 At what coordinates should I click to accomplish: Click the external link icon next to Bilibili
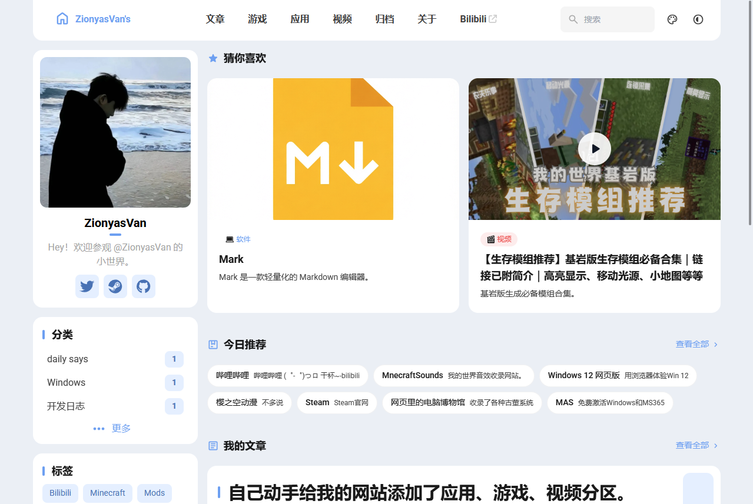point(493,19)
